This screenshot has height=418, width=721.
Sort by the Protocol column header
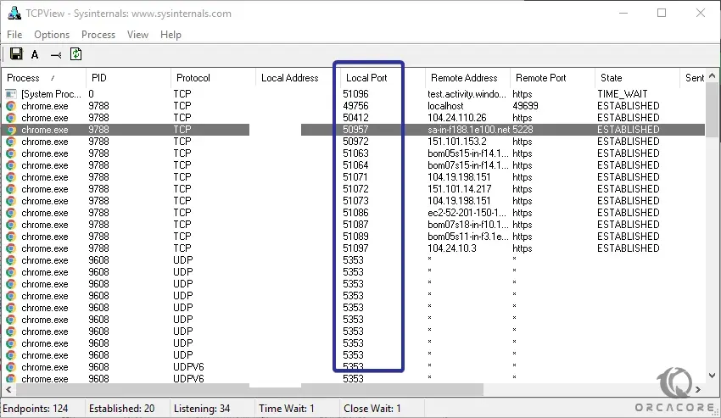tap(213, 78)
